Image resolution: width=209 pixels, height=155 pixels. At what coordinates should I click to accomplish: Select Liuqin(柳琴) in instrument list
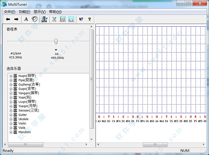point(27,102)
